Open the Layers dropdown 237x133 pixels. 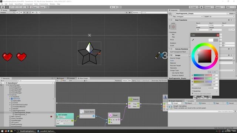pos(220,7)
